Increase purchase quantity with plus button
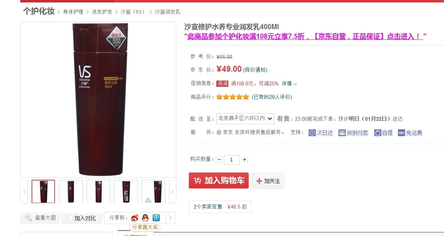The width and height of the screenshot is (444, 236). tap(244, 160)
